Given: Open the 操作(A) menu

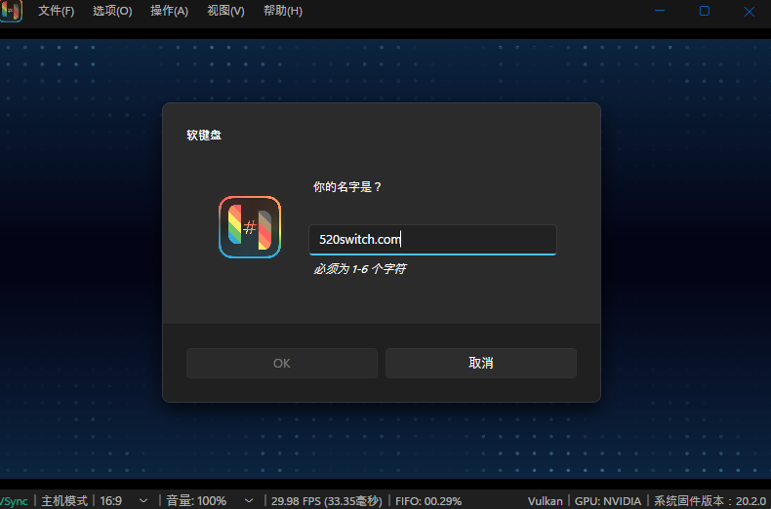Looking at the screenshot, I should (169, 12).
